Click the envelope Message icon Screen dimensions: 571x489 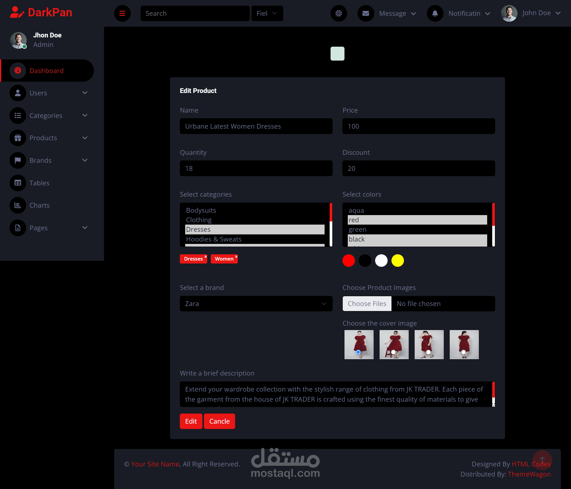(366, 13)
